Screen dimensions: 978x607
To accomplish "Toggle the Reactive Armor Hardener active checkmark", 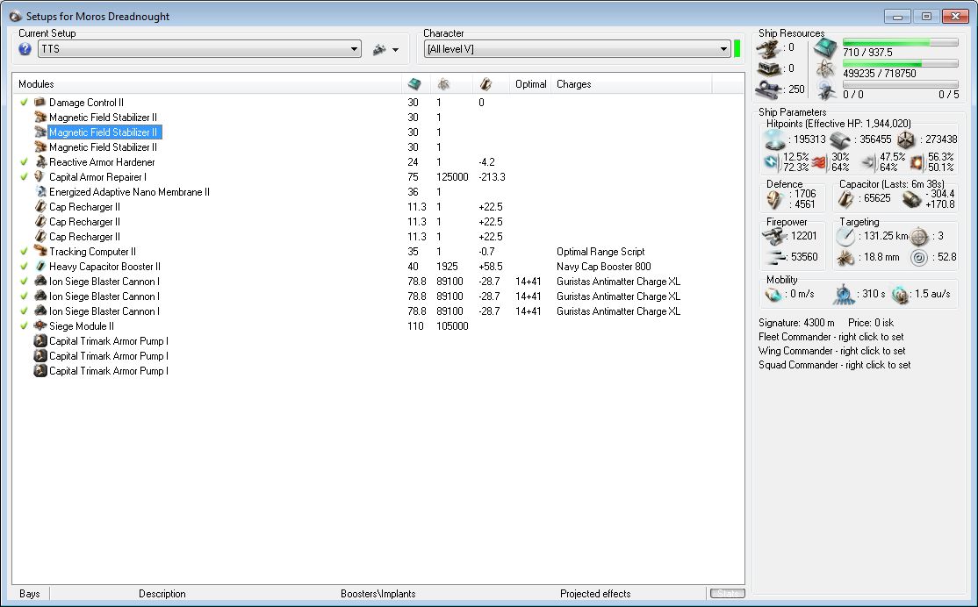I will pyautogui.click(x=24, y=162).
